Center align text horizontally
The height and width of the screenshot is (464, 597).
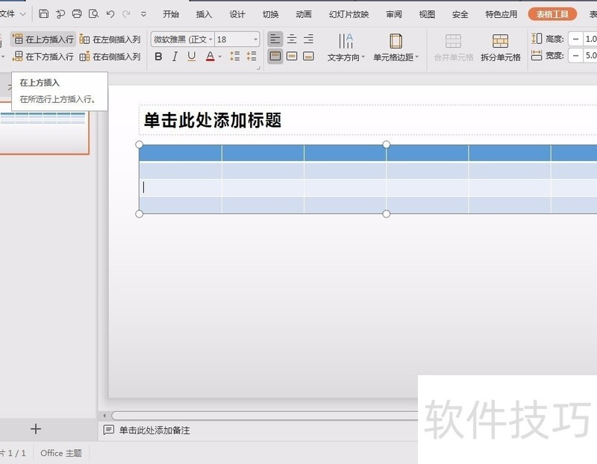pyautogui.click(x=292, y=39)
